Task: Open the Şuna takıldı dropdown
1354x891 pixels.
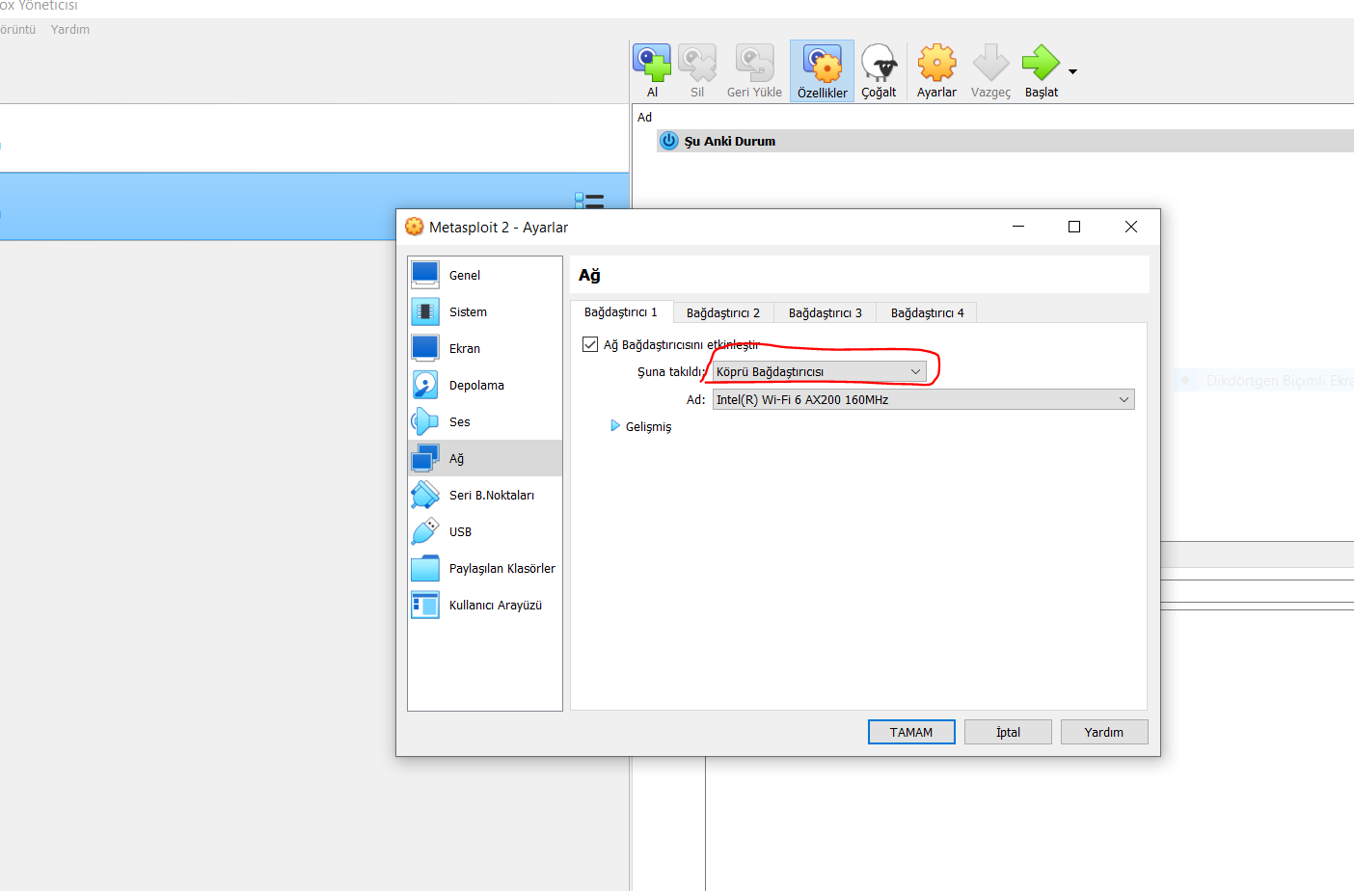Action: coord(820,371)
